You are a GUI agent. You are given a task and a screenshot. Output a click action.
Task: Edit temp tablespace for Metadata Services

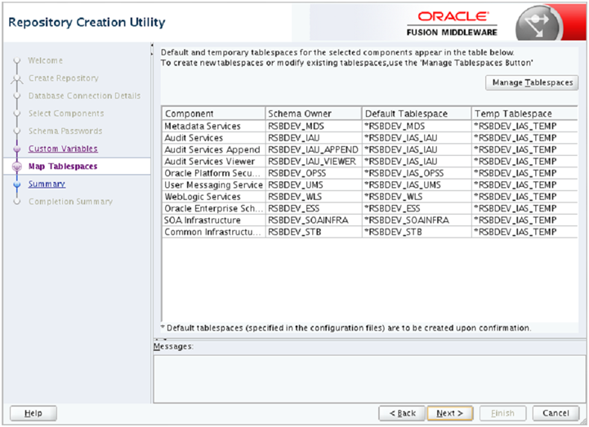coord(524,127)
